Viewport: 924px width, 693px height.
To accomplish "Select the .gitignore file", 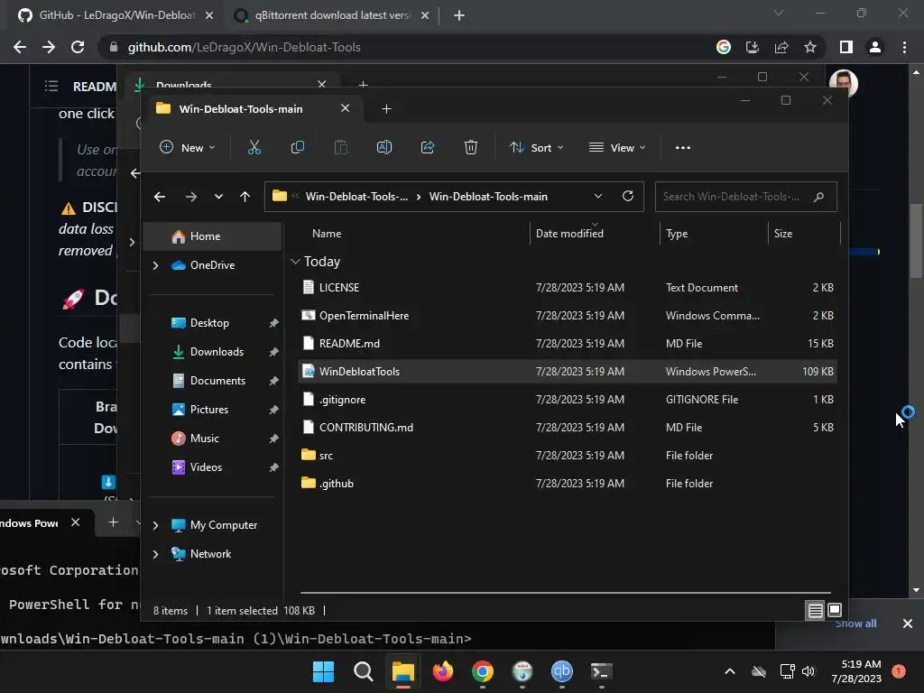I will click(567, 400).
